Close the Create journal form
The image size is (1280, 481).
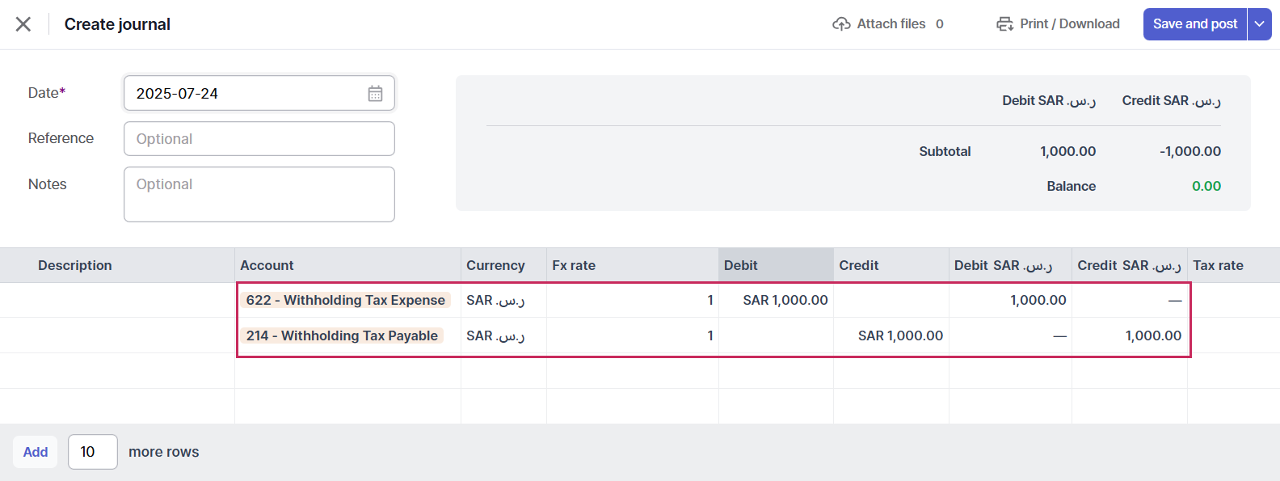click(x=23, y=24)
